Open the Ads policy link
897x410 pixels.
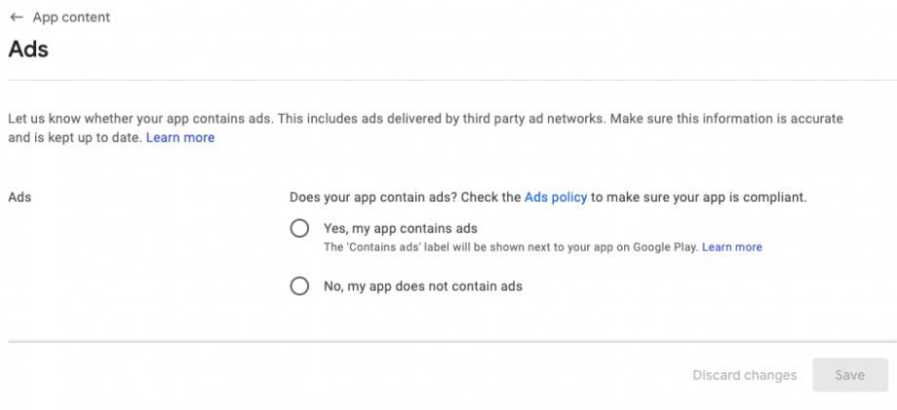point(556,197)
